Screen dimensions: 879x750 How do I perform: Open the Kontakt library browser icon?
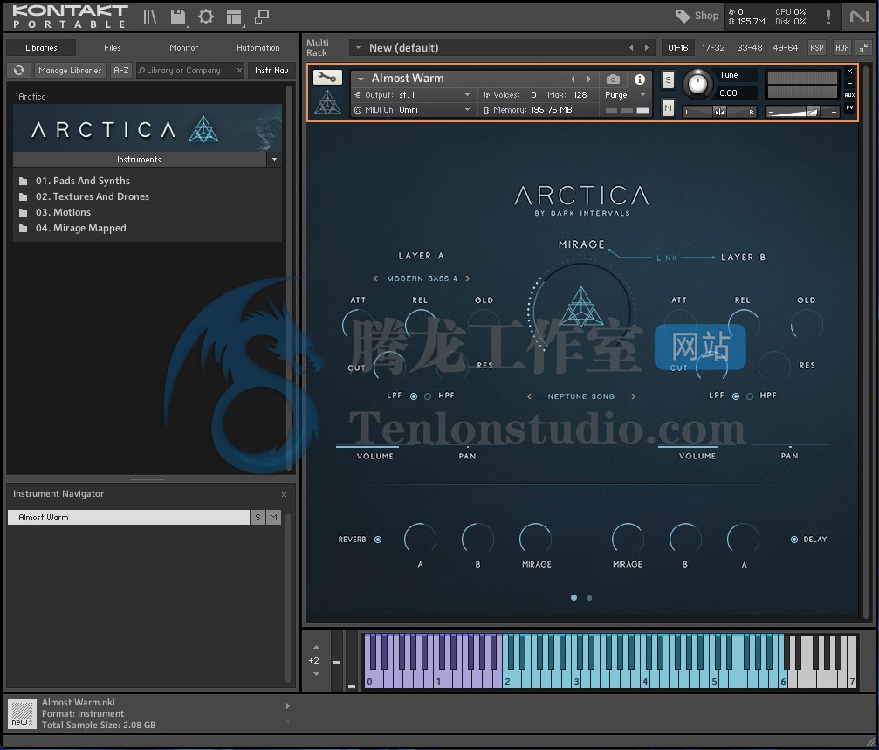point(149,17)
